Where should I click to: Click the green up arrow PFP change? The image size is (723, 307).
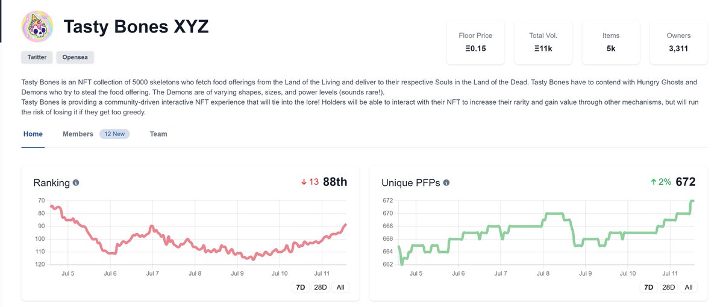click(654, 182)
